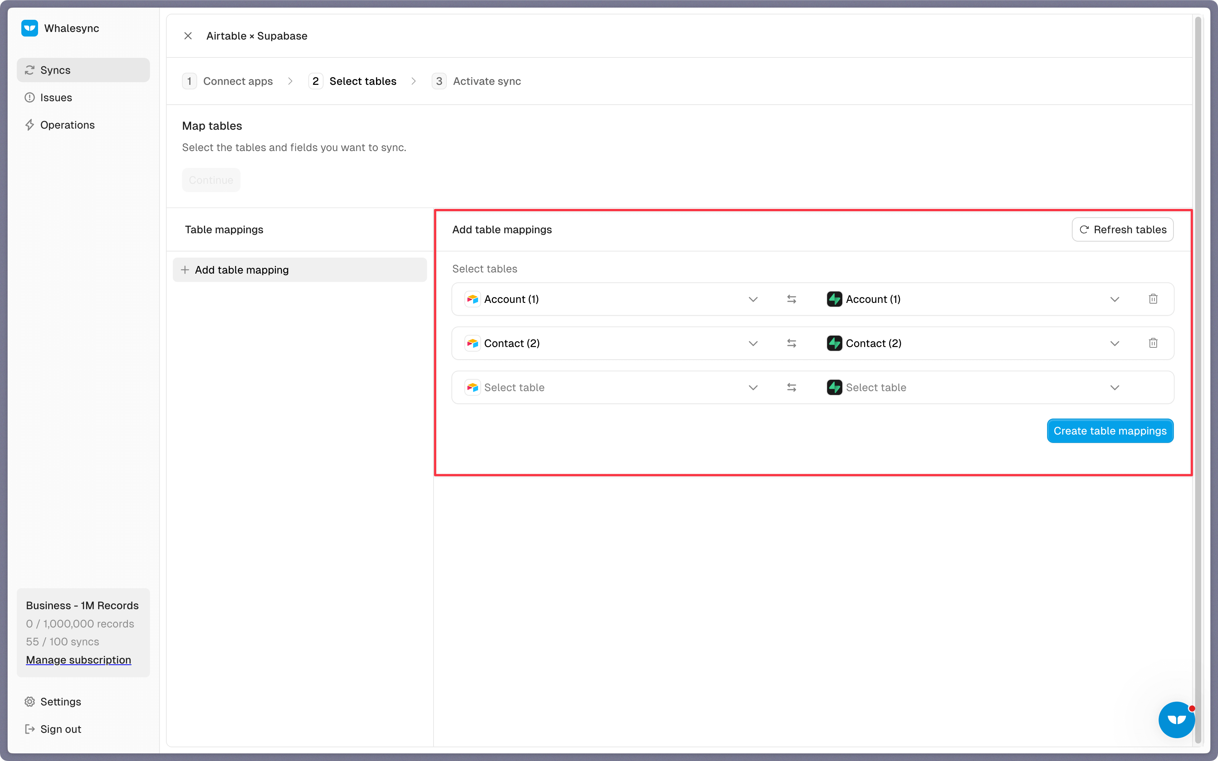Click the 55 / 100 syncs text
Image resolution: width=1218 pixels, height=761 pixels.
pos(62,642)
